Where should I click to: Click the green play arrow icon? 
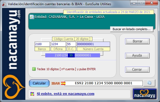tap(34, 69)
